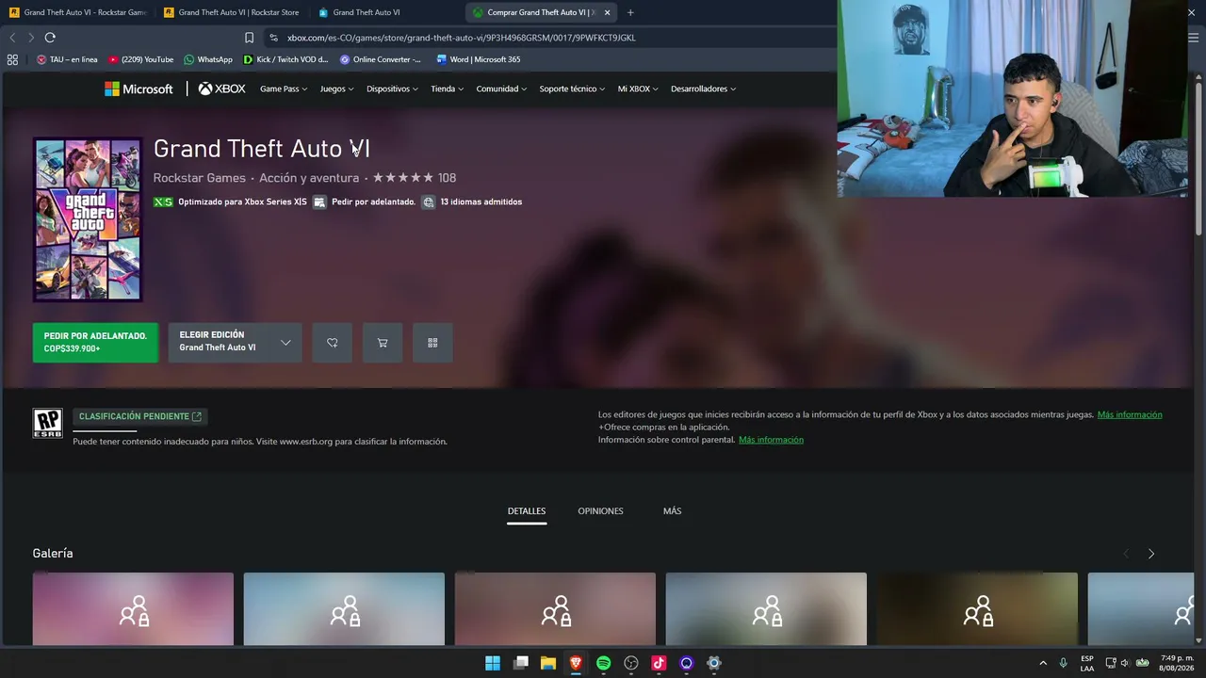Switch to the Opiniones tab
This screenshot has height=678, width=1206.
point(600,511)
